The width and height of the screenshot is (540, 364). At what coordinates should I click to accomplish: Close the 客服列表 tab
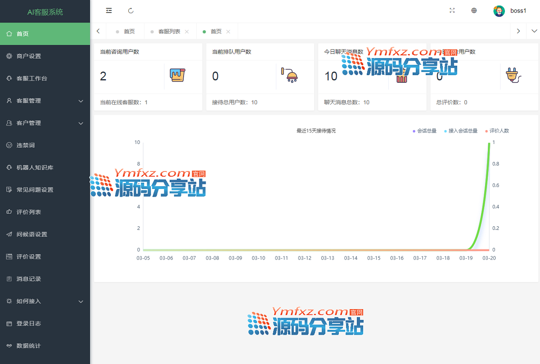187,31
